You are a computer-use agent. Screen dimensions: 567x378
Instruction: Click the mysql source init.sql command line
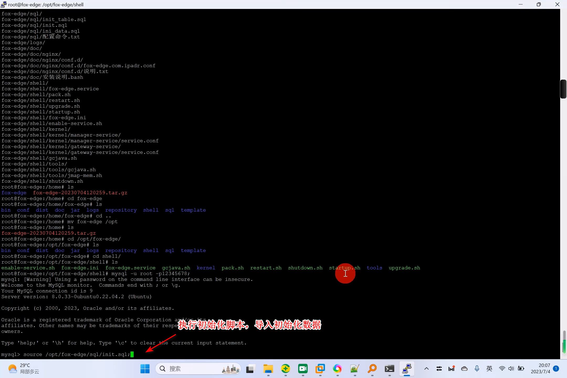click(x=66, y=354)
